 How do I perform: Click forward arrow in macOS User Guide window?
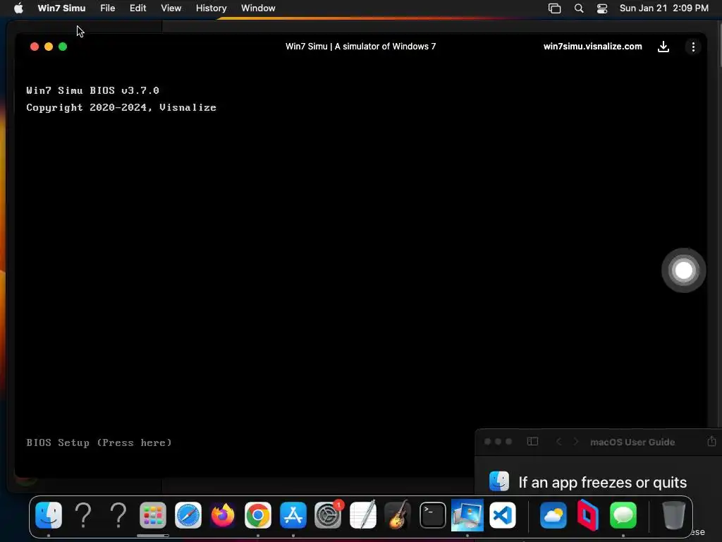click(x=575, y=442)
